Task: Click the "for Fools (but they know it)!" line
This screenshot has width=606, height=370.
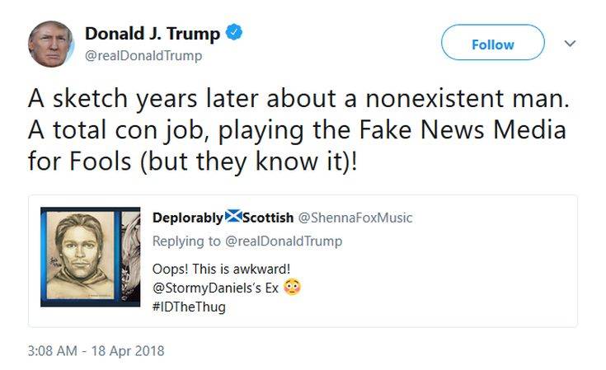Action: pos(194,160)
